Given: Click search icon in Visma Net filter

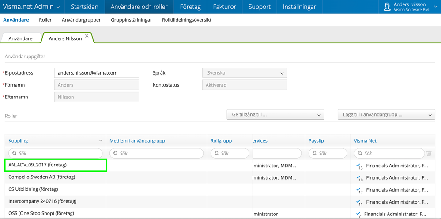Looking at the screenshot, I should 360,153.
